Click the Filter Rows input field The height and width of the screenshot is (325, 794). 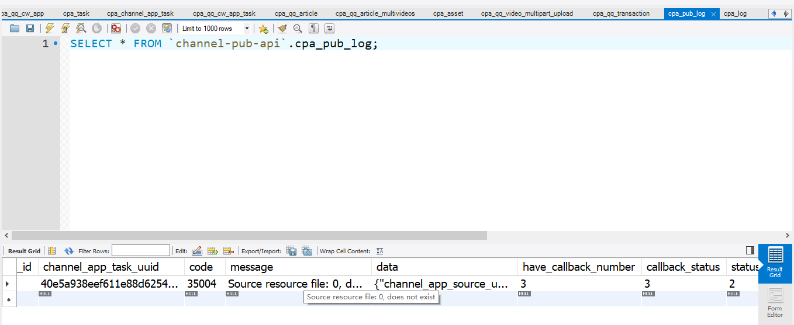(x=141, y=251)
